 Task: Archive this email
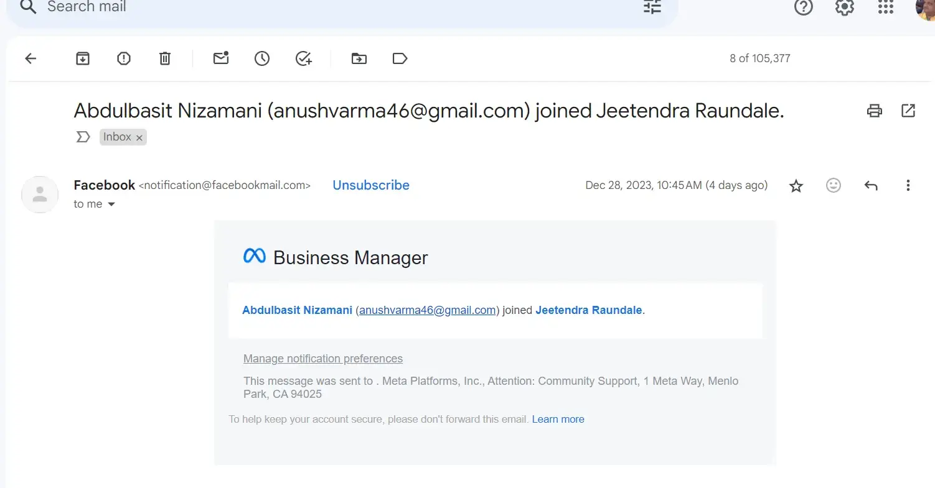click(83, 58)
